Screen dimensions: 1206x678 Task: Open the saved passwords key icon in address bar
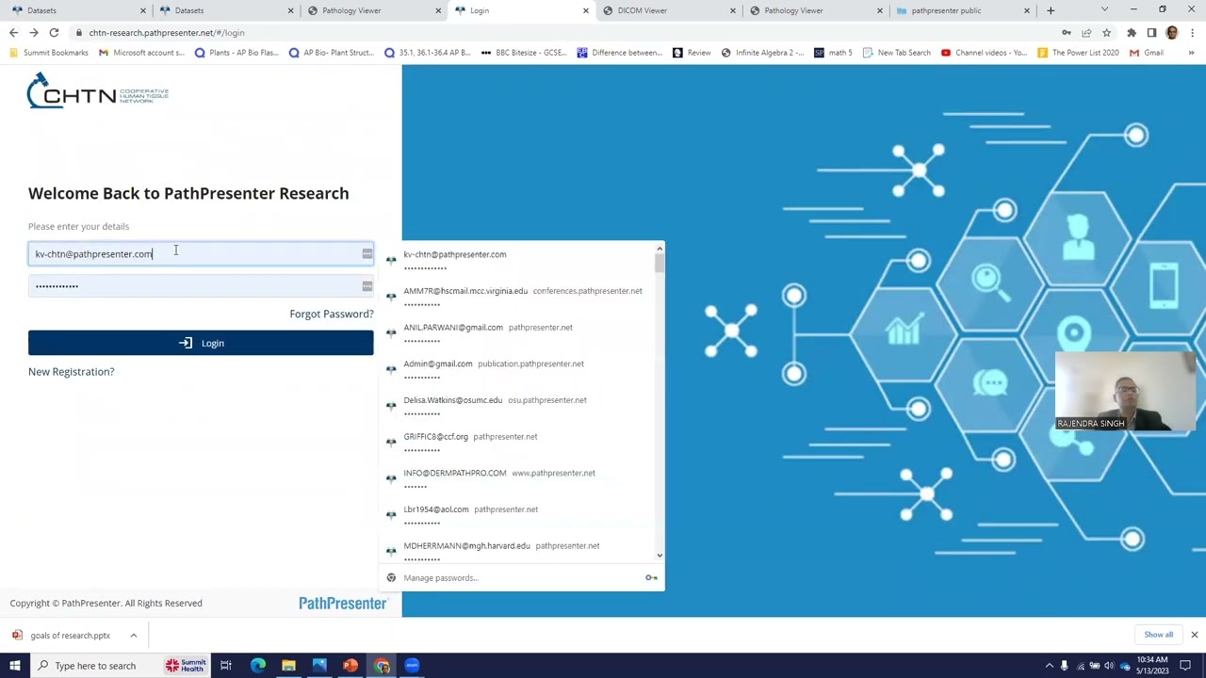coord(1067,33)
